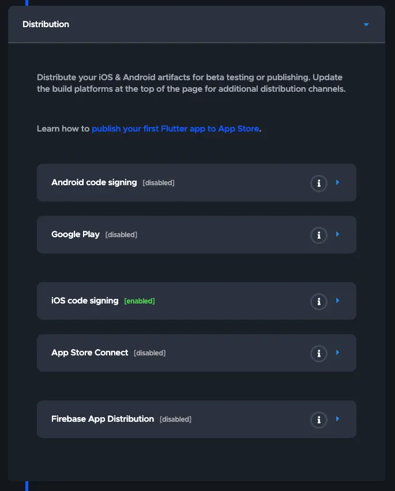Select the Google Play row label
Screen dimensions: 395x491
coord(76,234)
